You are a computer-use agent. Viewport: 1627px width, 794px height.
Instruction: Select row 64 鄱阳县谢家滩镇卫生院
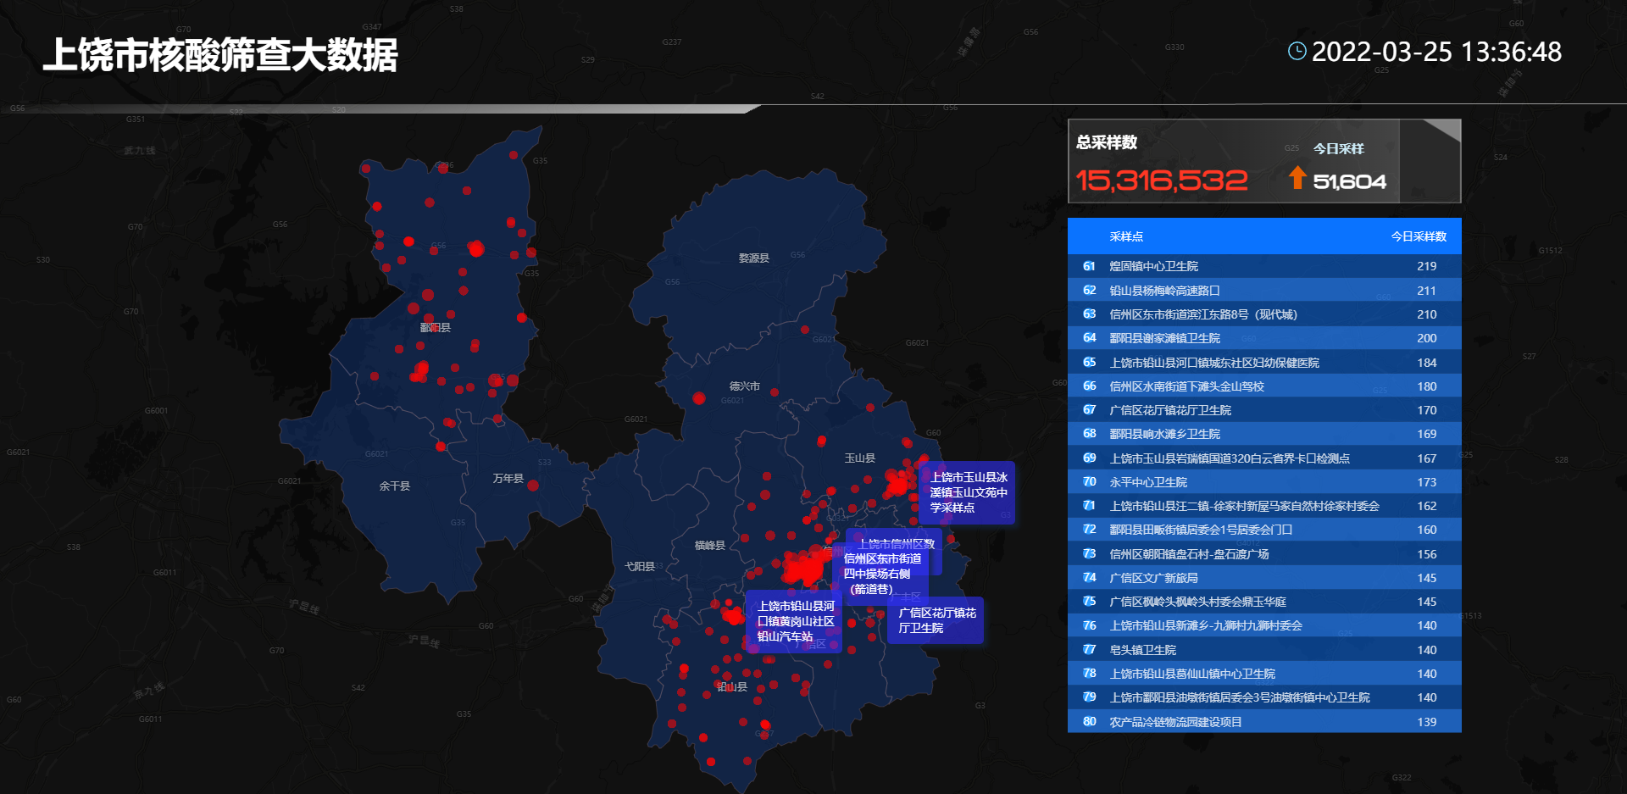1264,338
